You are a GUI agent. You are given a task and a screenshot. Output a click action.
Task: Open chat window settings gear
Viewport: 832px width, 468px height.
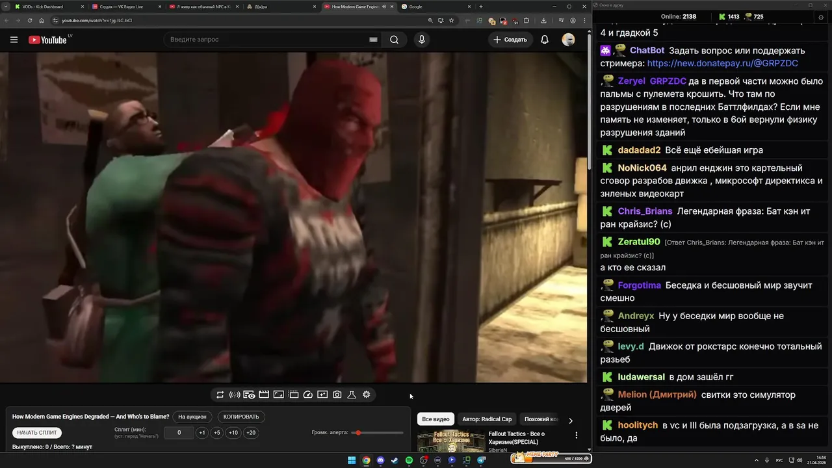pyautogui.click(x=820, y=17)
